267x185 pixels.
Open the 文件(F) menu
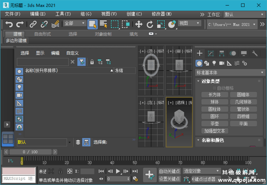coord(12,14)
